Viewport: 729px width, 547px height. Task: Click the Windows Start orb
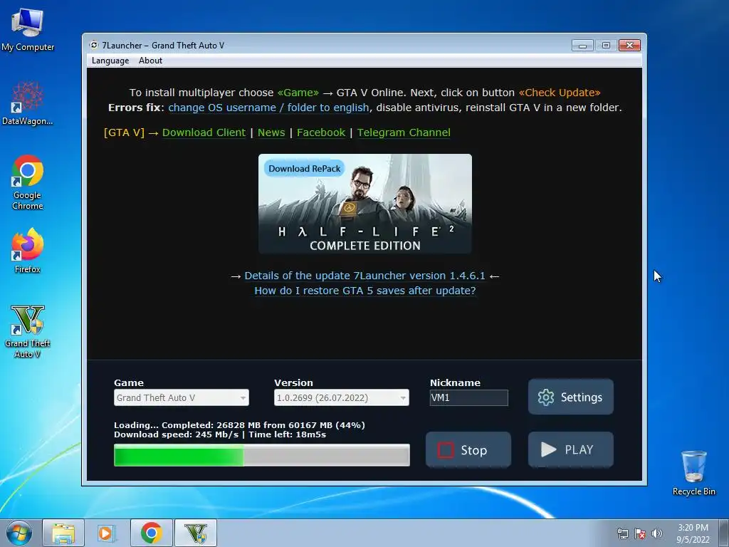[x=19, y=533]
